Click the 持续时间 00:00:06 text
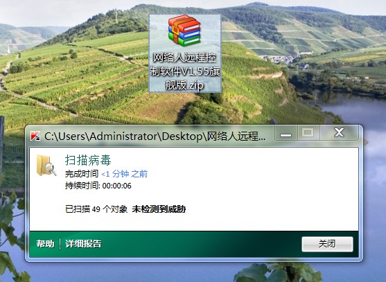This screenshot has height=282, width=386. point(98,186)
